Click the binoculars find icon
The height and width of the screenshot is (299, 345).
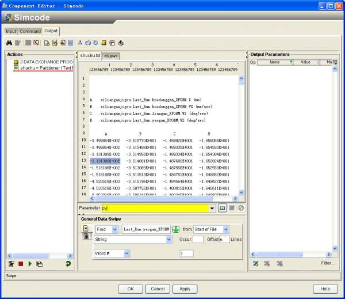(9, 43)
